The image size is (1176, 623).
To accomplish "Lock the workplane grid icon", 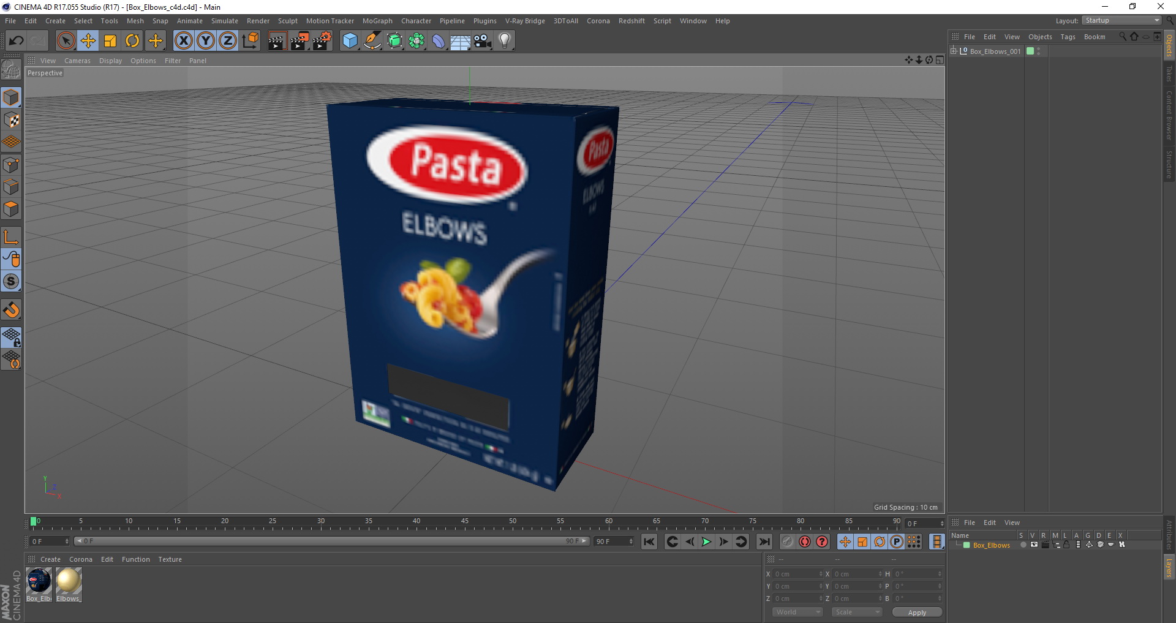I will (11, 337).
